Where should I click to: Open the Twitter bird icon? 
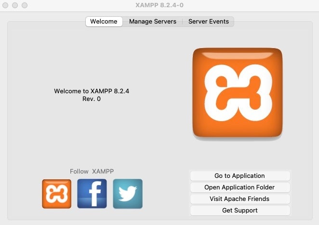coord(128,194)
